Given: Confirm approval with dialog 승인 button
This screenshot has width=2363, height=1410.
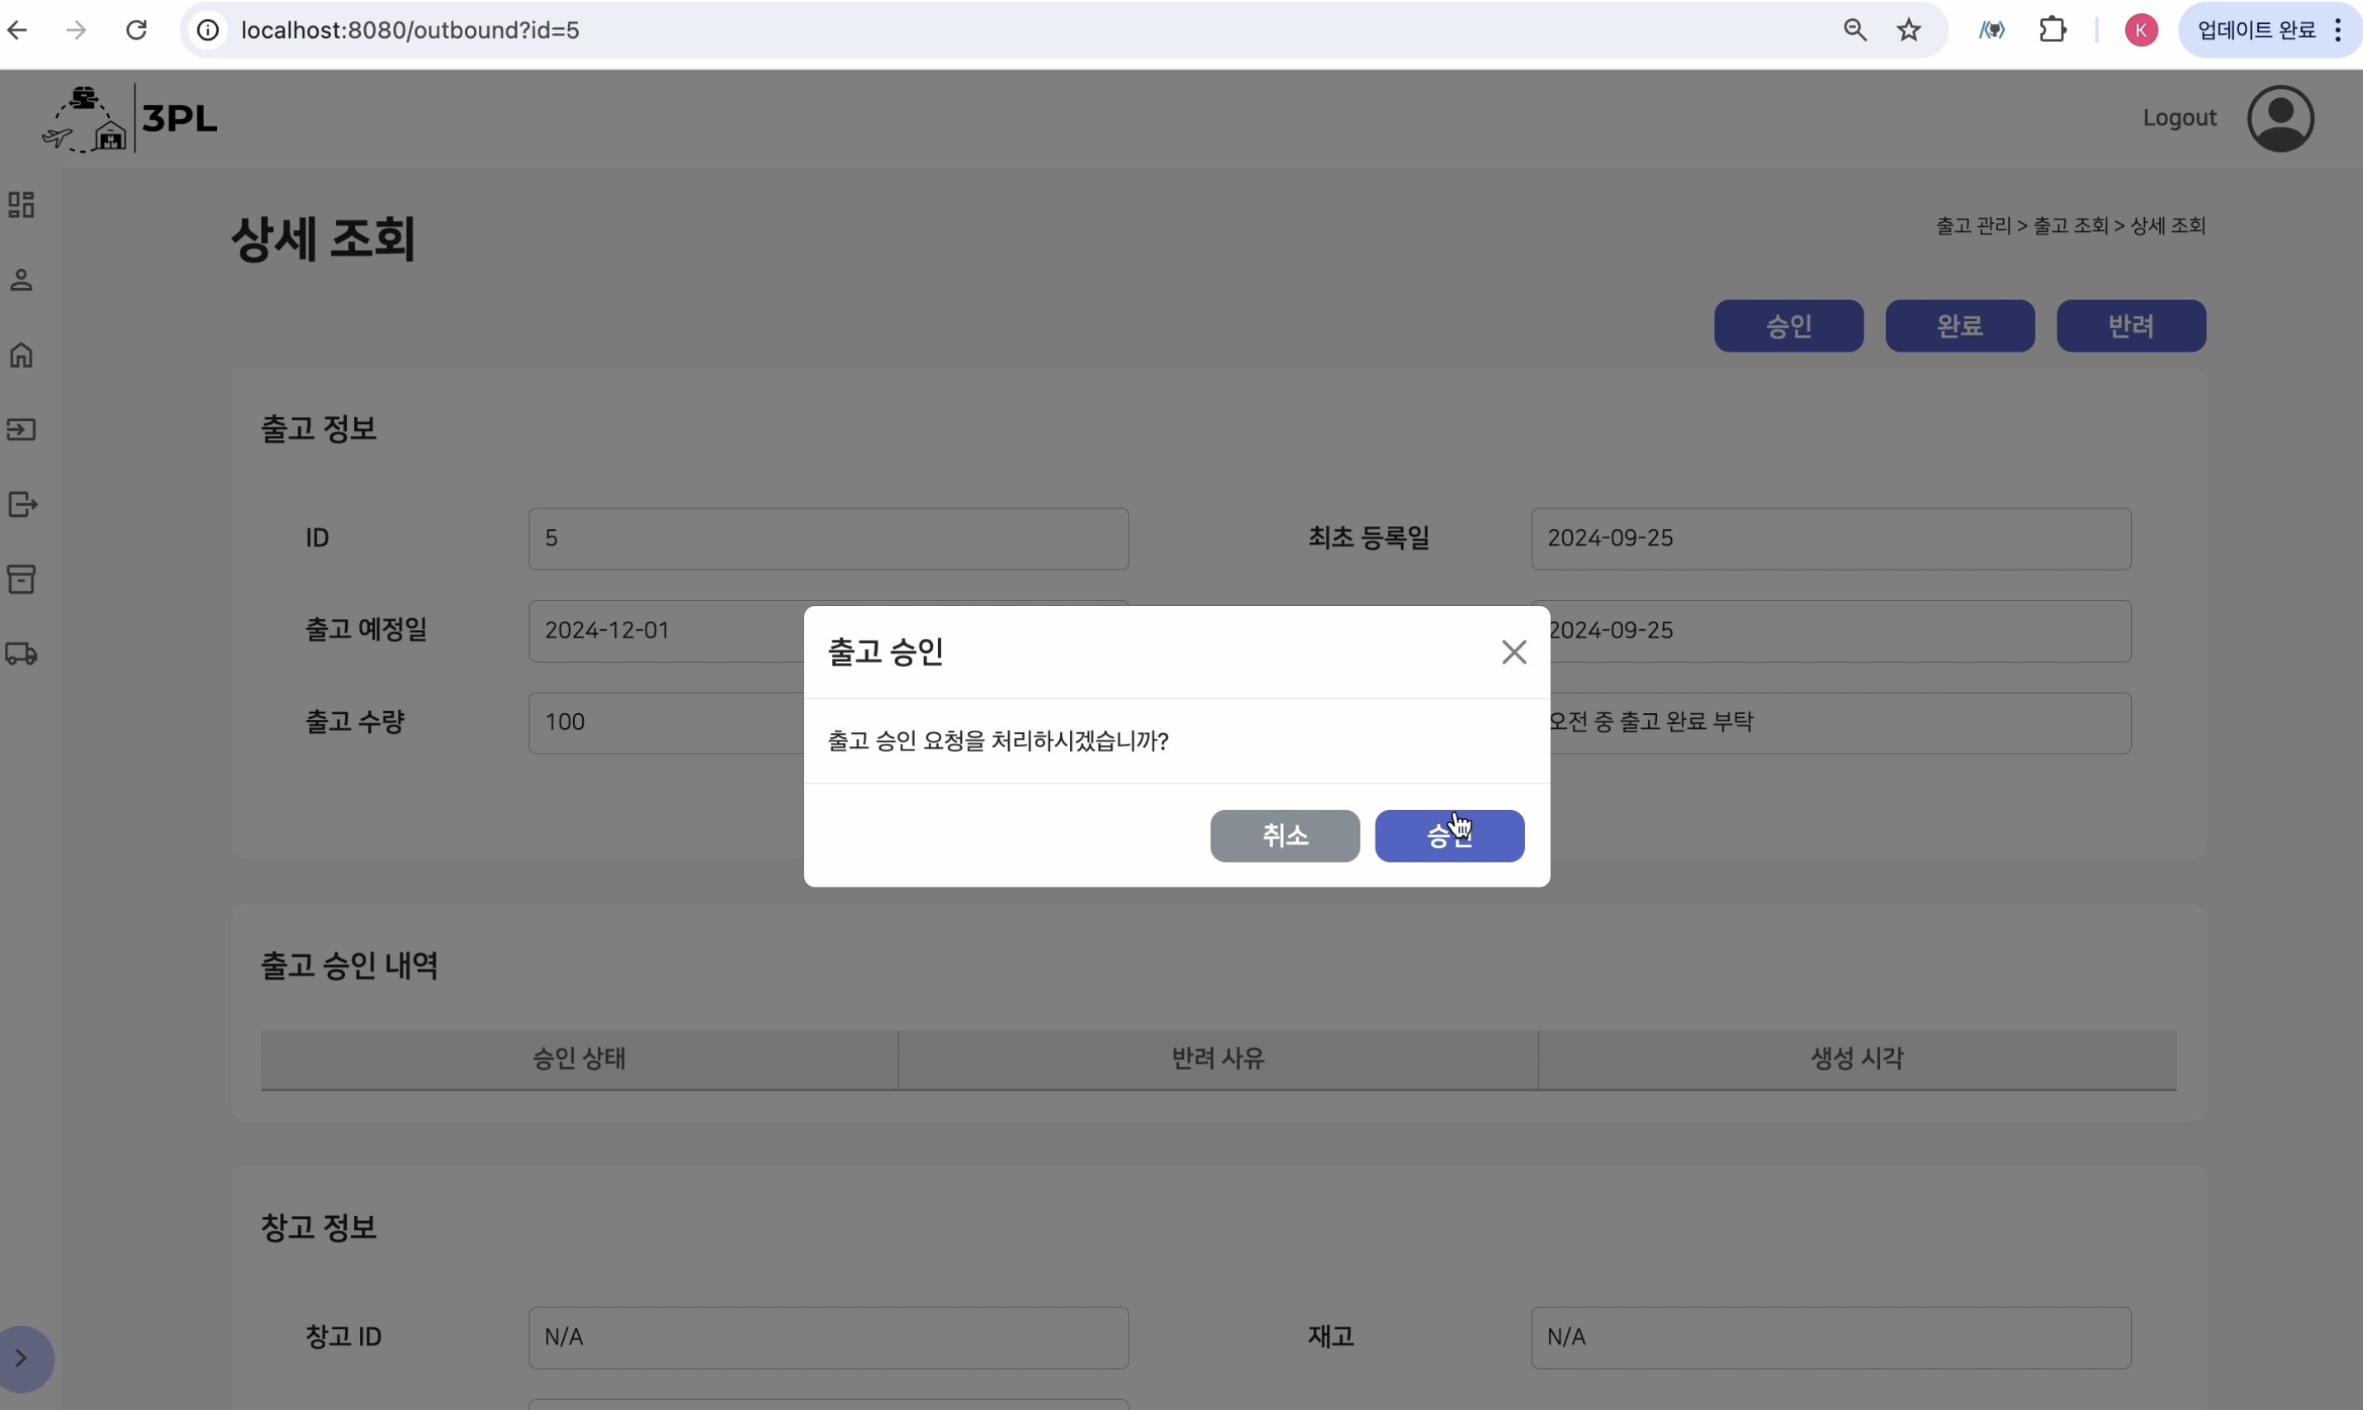Looking at the screenshot, I should [x=1449, y=836].
